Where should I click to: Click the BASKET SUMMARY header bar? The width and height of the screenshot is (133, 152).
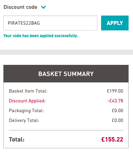point(66,74)
